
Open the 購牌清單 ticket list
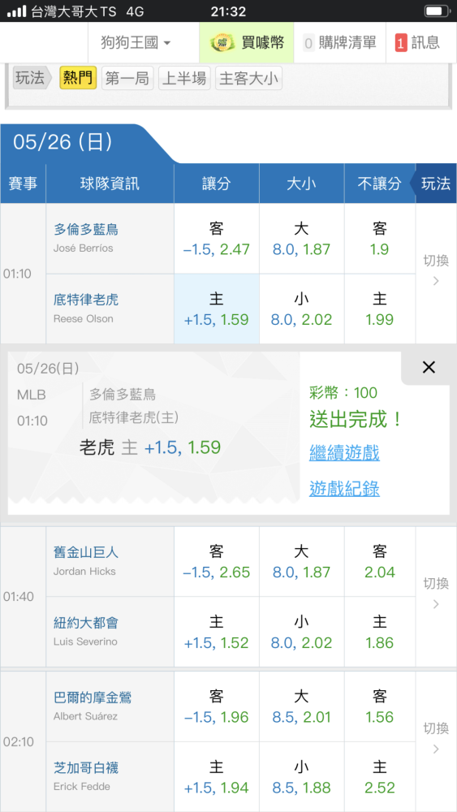click(340, 42)
